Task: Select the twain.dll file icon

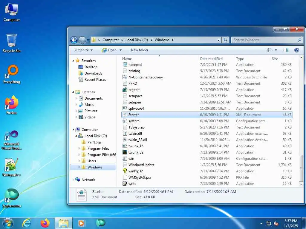Action: pos(125,134)
